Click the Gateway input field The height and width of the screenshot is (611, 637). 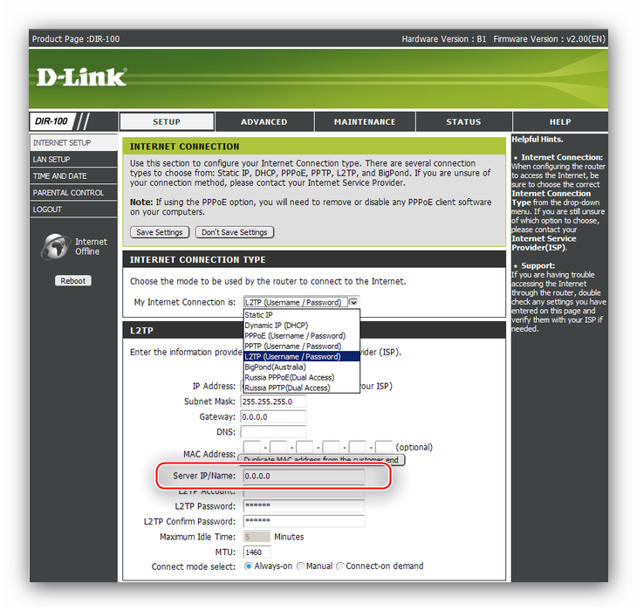coord(273,417)
